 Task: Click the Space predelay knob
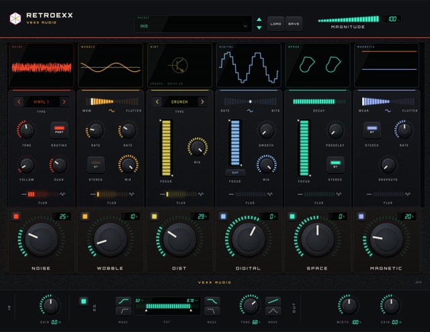coord(335,130)
